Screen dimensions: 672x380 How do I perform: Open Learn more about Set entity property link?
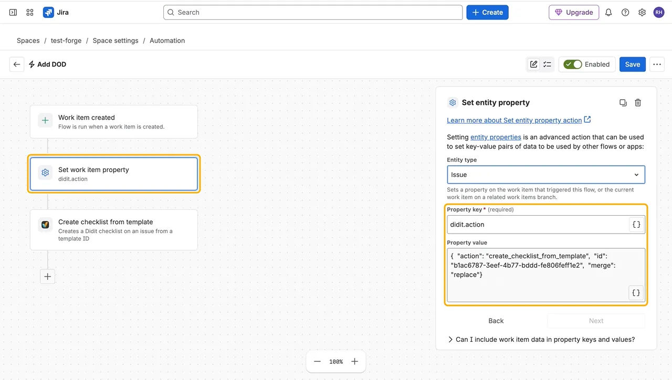(x=519, y=120)
